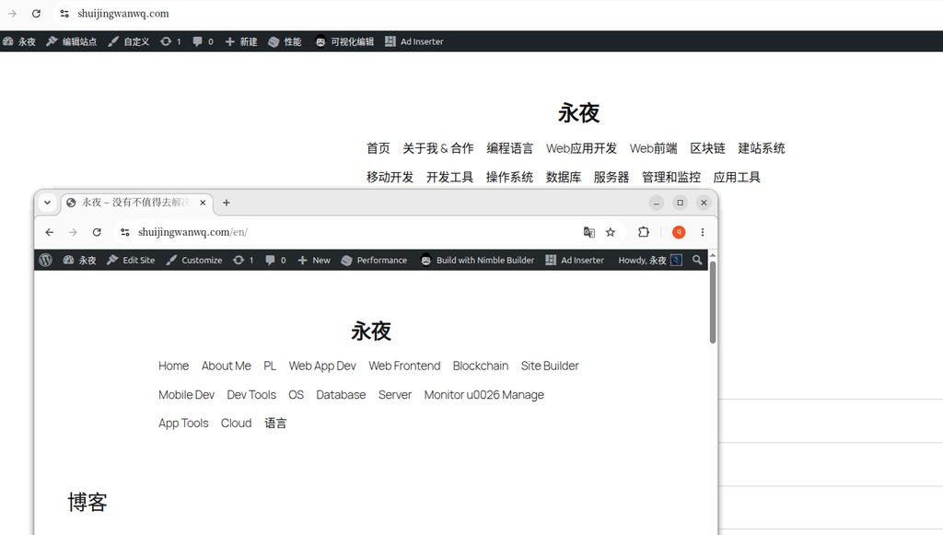This screenshot has width=943, height=535.
Task: Reload the background browser page
Action: coord(36,13)
